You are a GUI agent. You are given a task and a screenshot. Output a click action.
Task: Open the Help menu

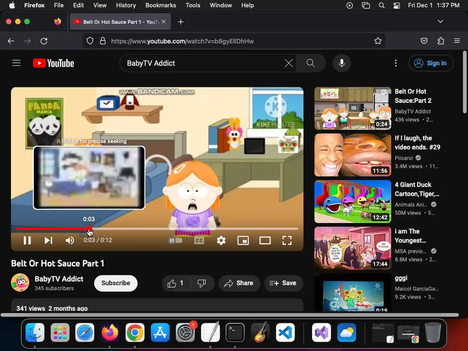click(x=247, y=5)
